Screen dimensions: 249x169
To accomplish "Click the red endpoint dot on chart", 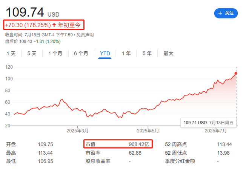I will point(236,73).
